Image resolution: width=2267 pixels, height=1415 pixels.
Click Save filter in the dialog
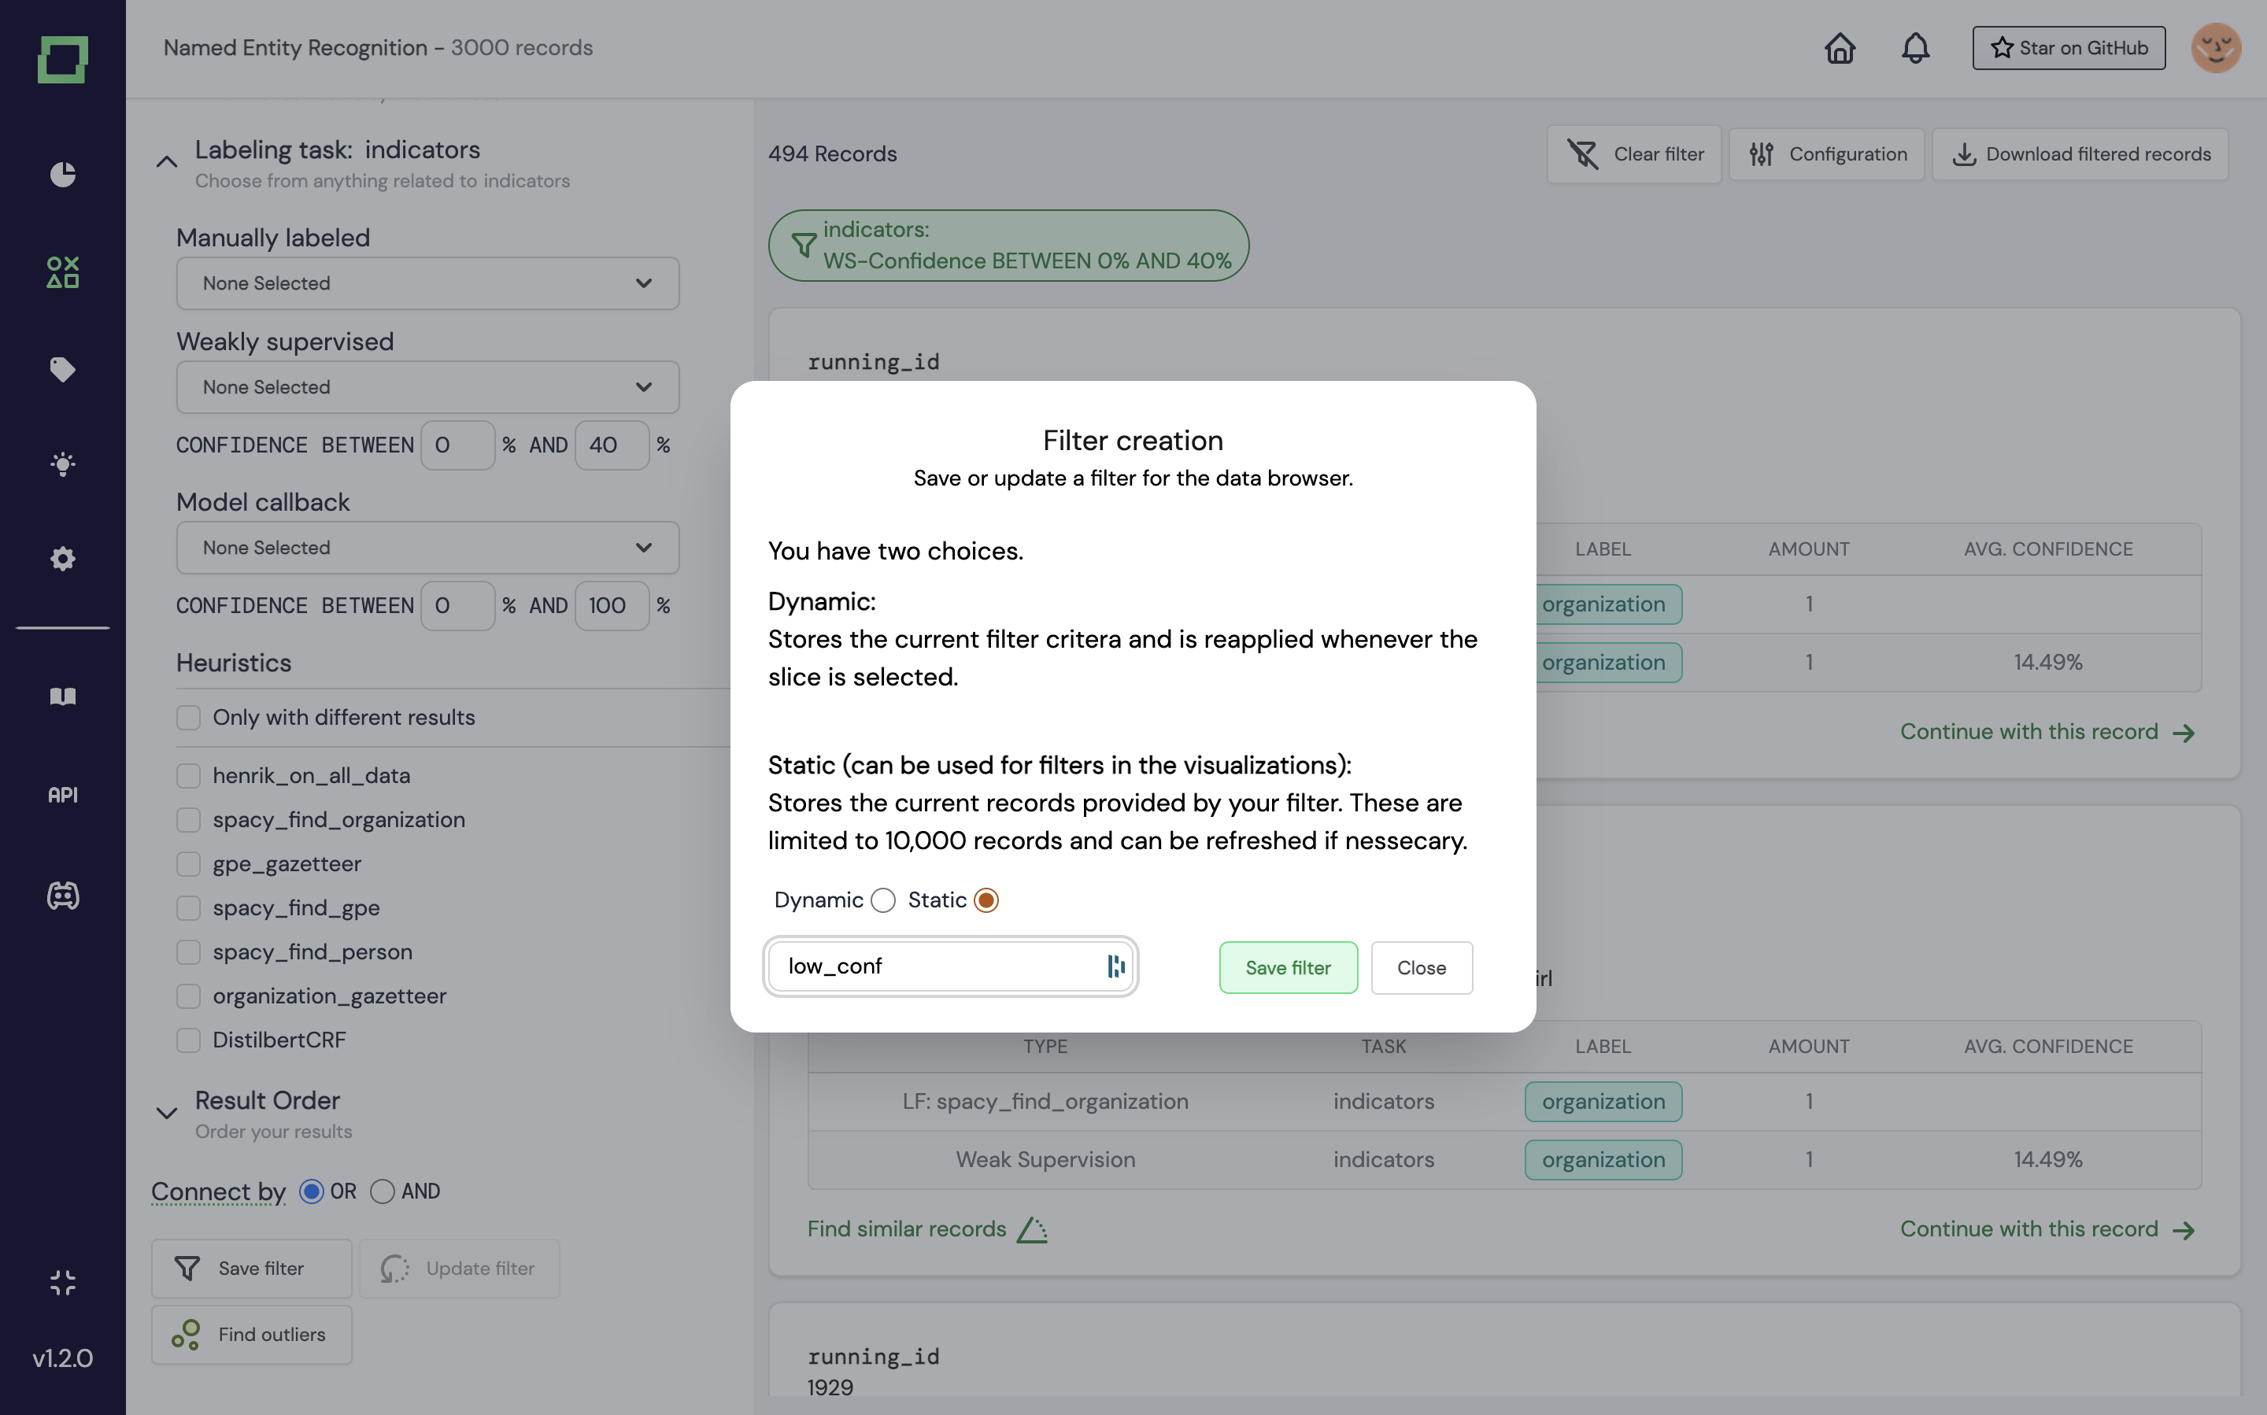click(x=1287, y=968)
